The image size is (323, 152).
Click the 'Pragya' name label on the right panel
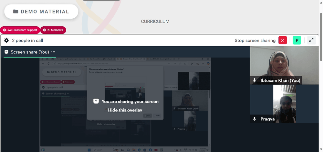pos(267,119)
